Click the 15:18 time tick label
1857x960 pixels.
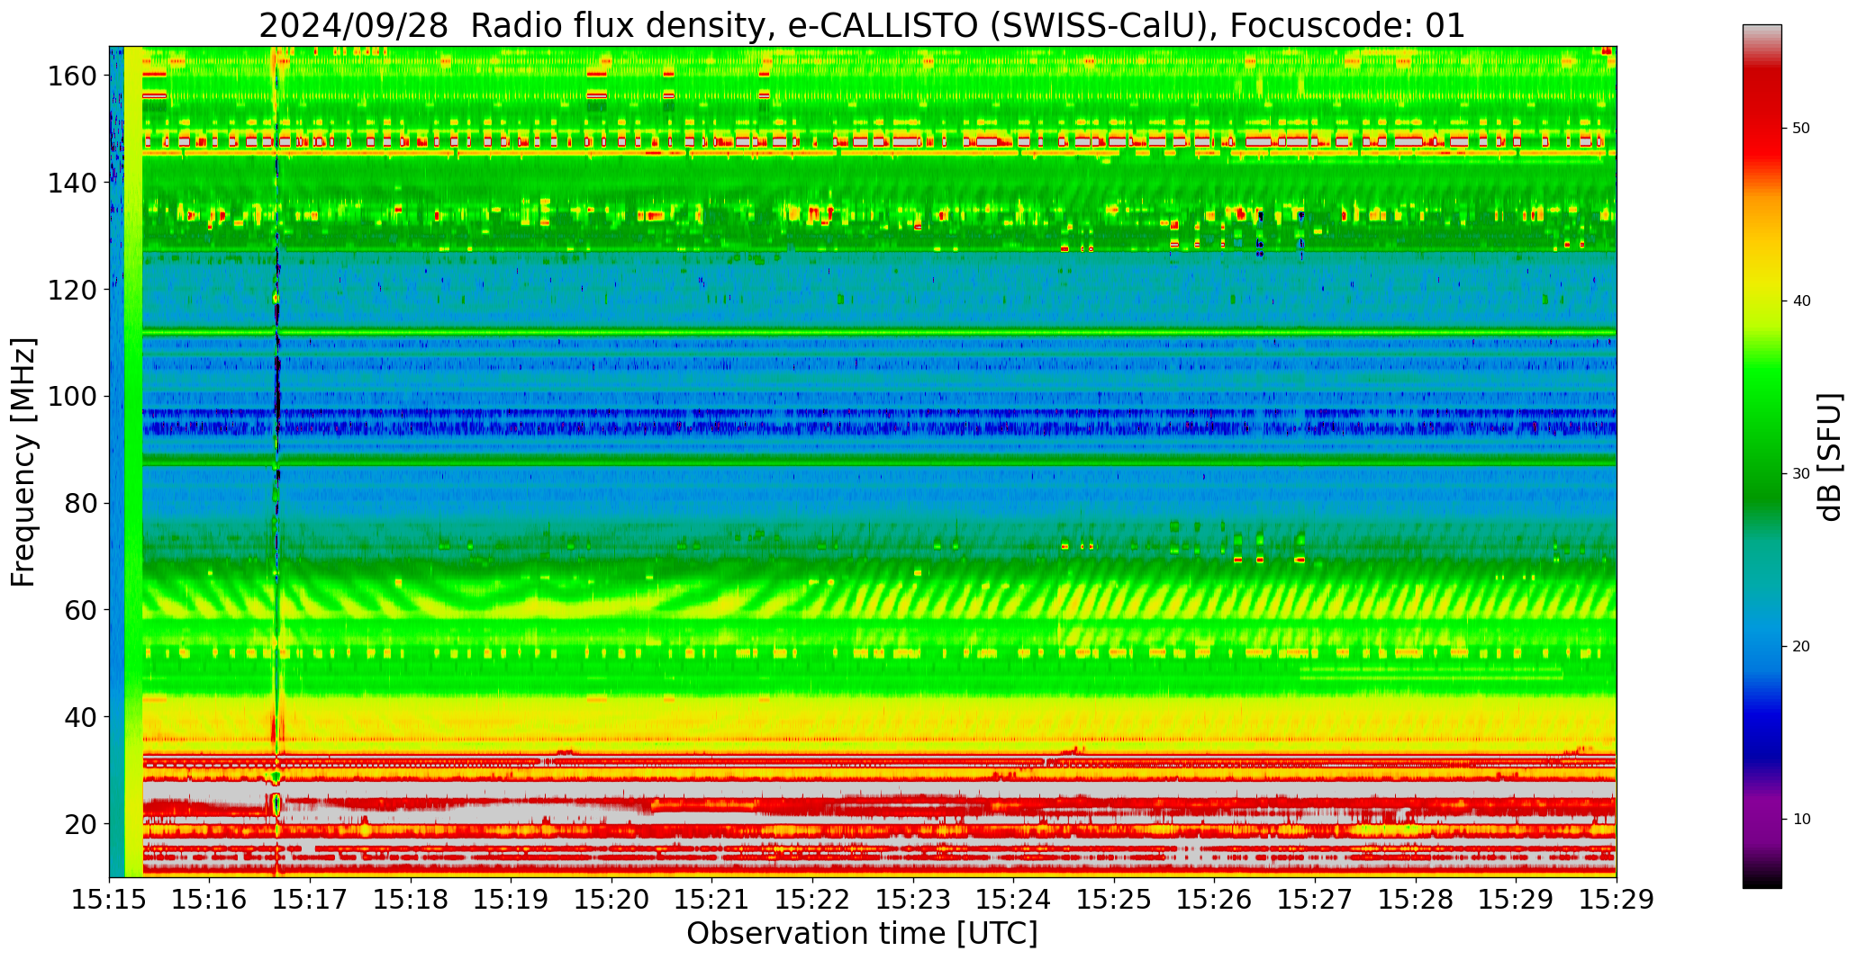[x=411, y=900]
